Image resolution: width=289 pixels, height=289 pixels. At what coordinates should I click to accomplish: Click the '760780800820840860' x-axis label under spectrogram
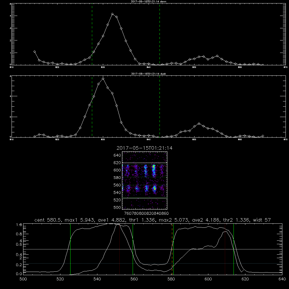point(146,214)
